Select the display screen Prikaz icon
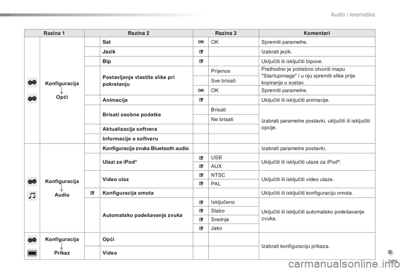407x271 pixels. click(32, 253)
